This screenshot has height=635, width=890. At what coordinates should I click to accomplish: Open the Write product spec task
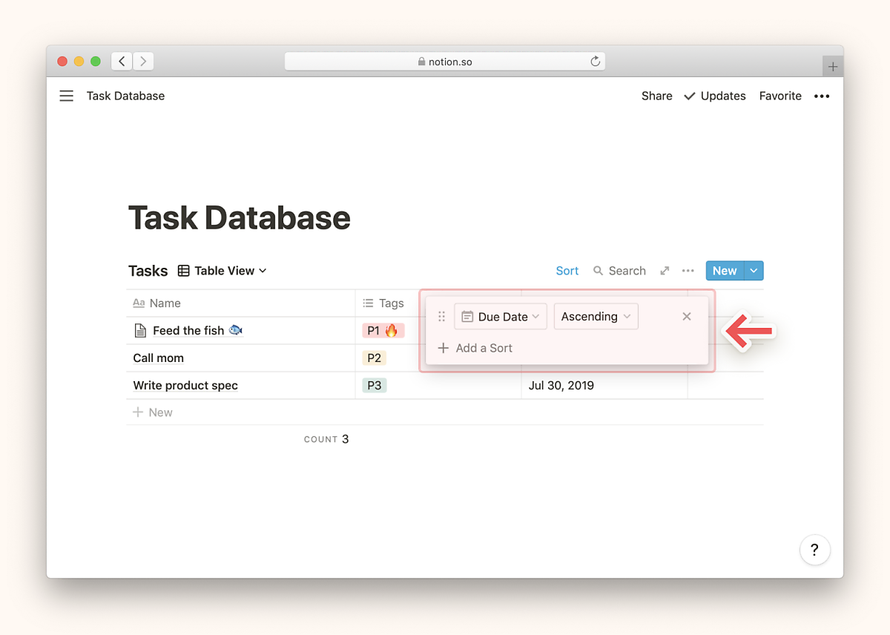click(185, 386)
